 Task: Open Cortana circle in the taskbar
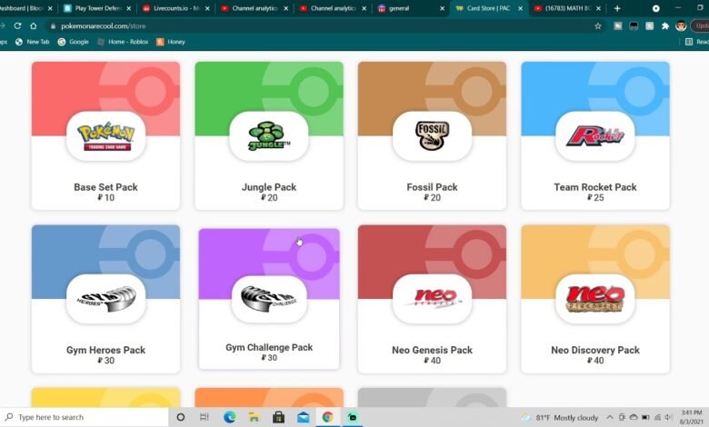point(180,417)
